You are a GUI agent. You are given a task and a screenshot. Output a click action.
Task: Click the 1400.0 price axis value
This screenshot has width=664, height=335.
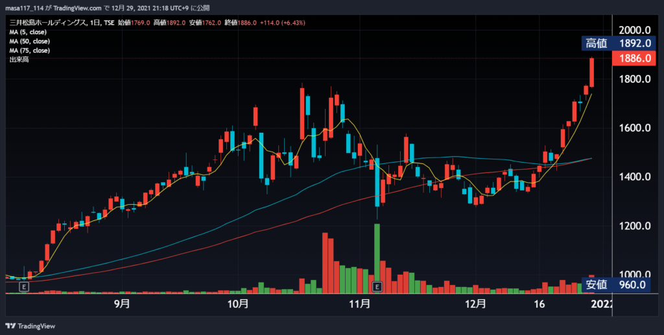click(635, 177)
